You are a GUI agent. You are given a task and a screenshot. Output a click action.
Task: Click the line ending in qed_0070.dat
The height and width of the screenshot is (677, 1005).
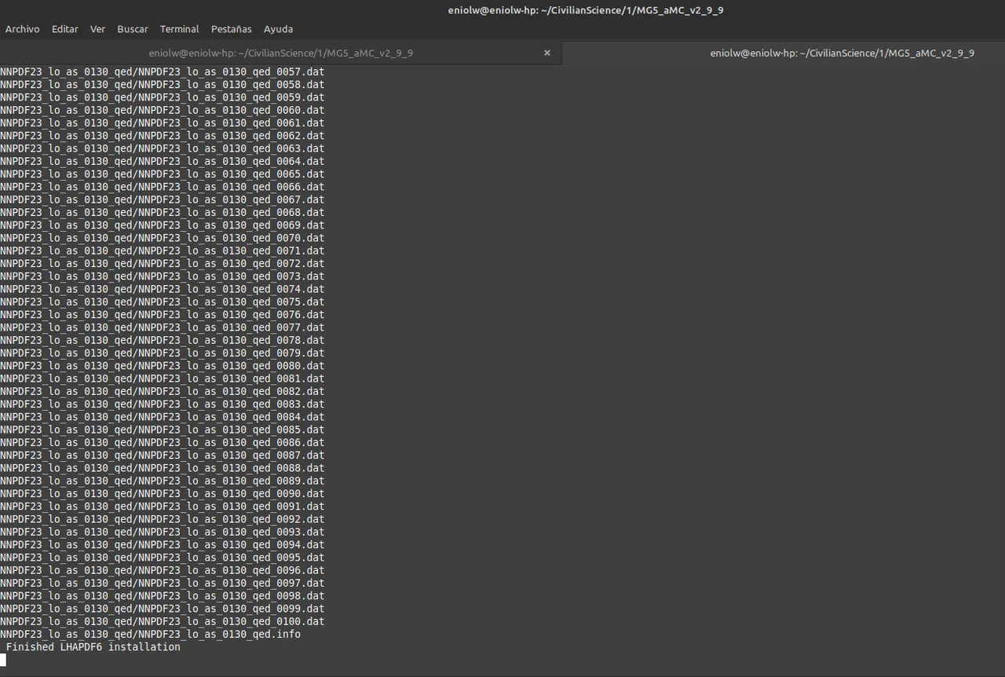162,238
